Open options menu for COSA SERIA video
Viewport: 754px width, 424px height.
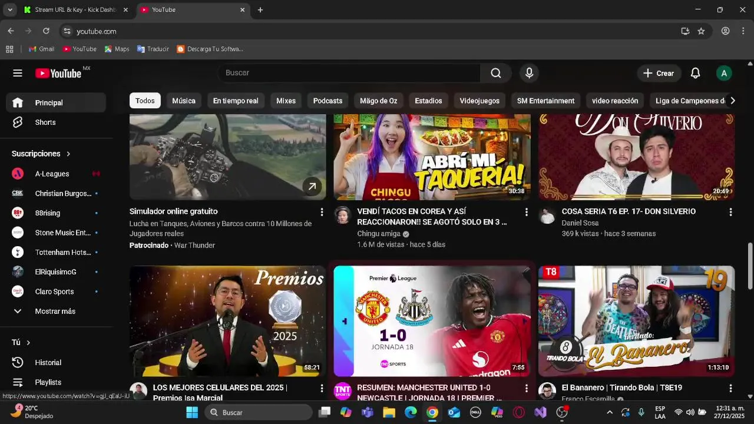point(730,212)
